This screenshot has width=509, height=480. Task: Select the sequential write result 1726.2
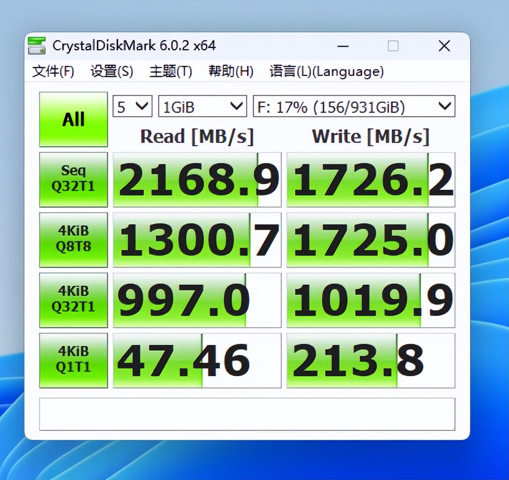371,179
